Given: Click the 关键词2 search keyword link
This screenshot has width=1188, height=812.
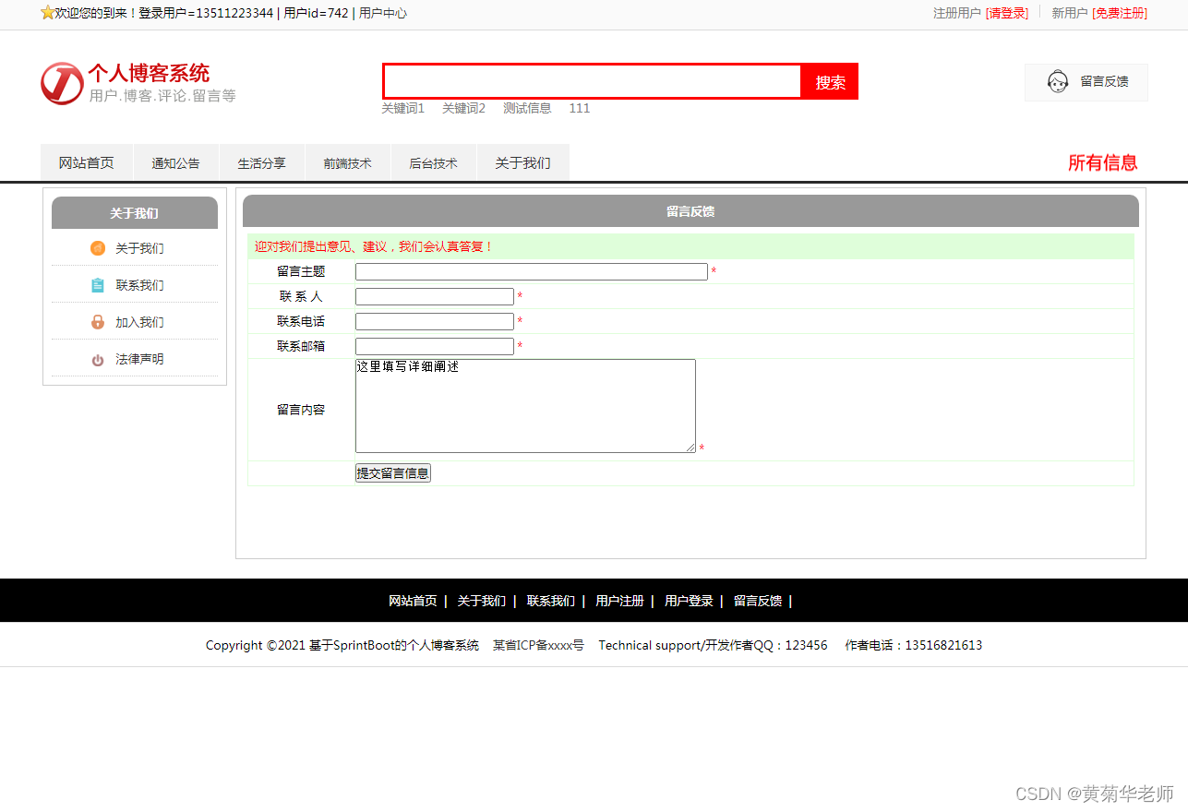Looking at the screenshot, I should 463,108.
